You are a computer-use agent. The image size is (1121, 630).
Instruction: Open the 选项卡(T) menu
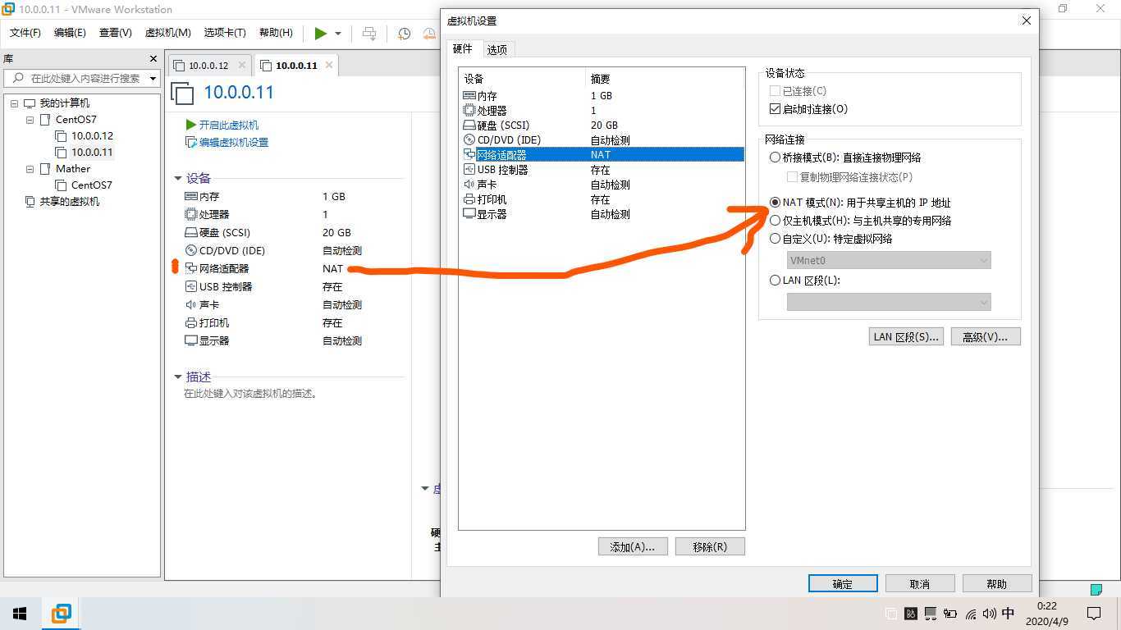[x=225, y=33]
